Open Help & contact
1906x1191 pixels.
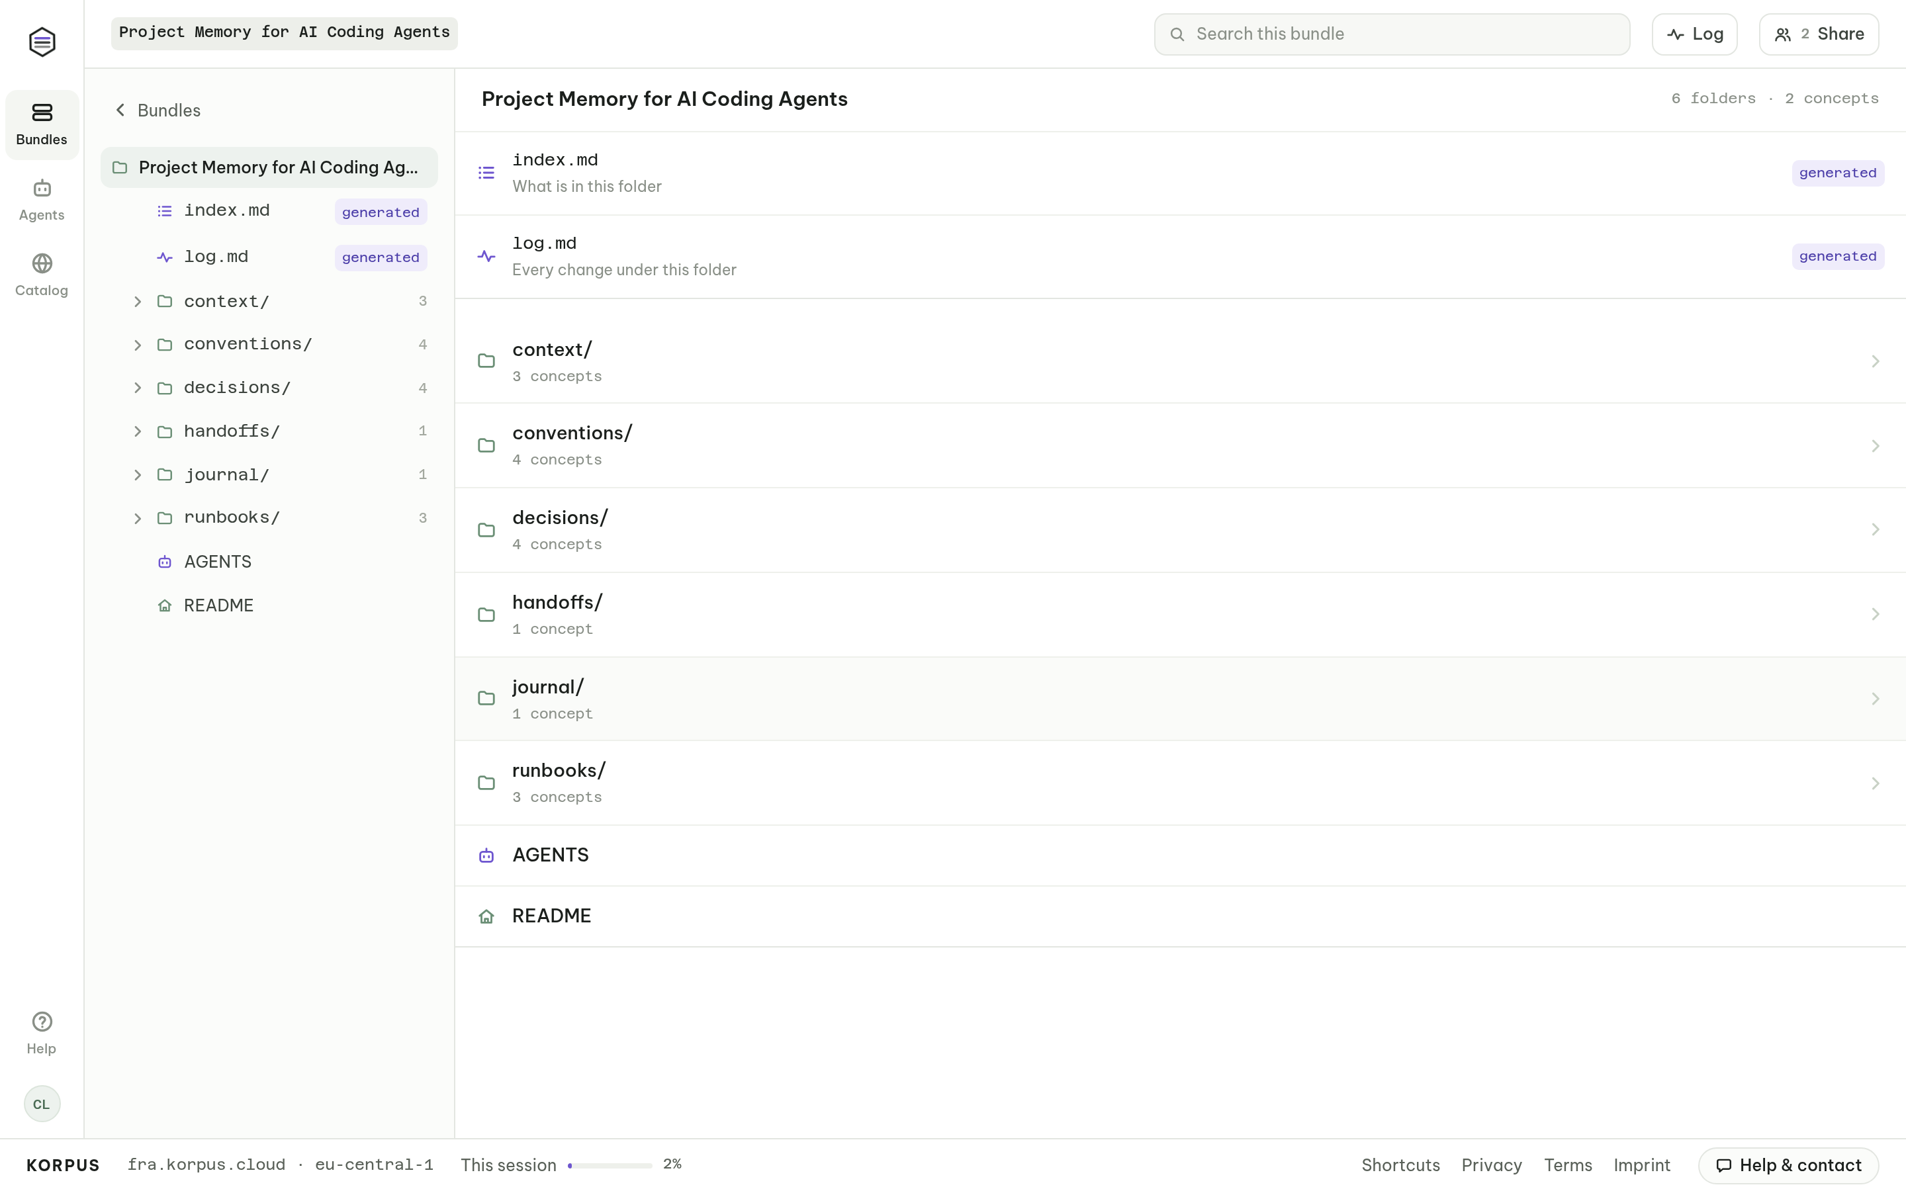coord(1788,1165)
